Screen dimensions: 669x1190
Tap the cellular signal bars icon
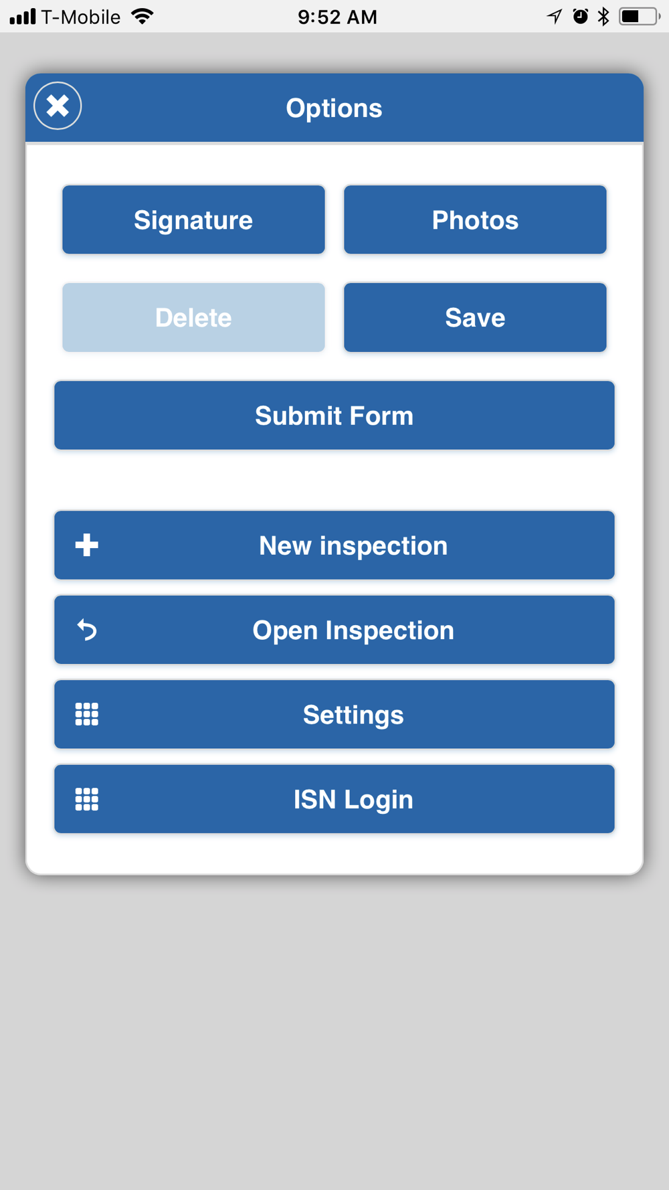[23, 16]
